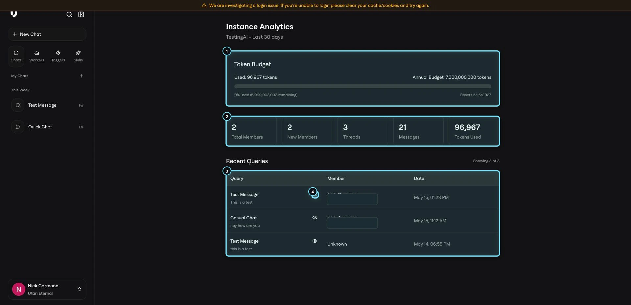
Task: Click 'Annual Budget: 7,000,000,000 tokens' text
Action: coord(452,77)
